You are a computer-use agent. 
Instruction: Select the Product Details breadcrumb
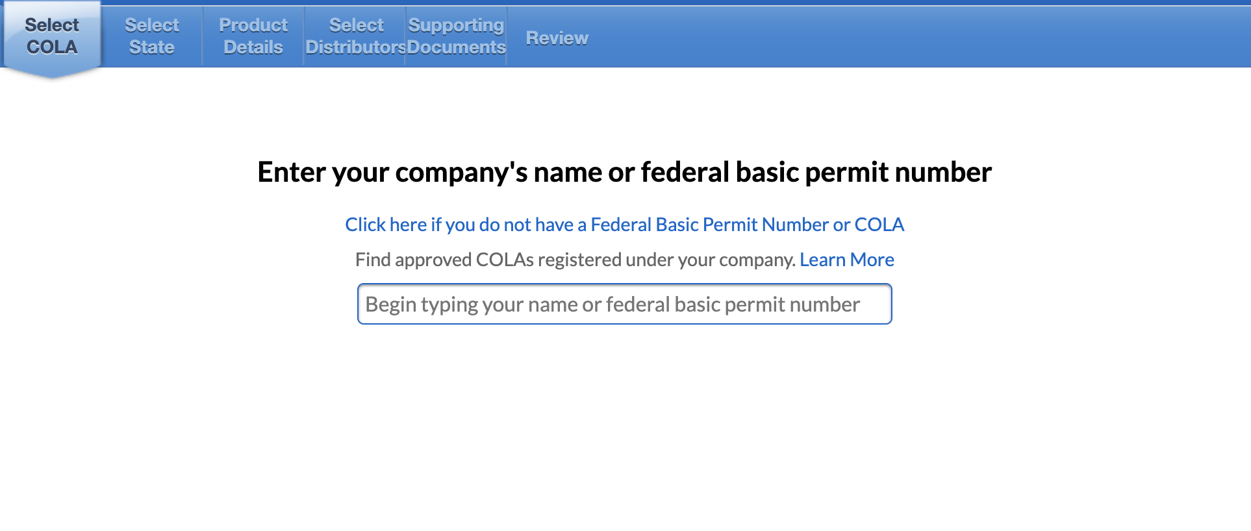(x=253, y=36)
